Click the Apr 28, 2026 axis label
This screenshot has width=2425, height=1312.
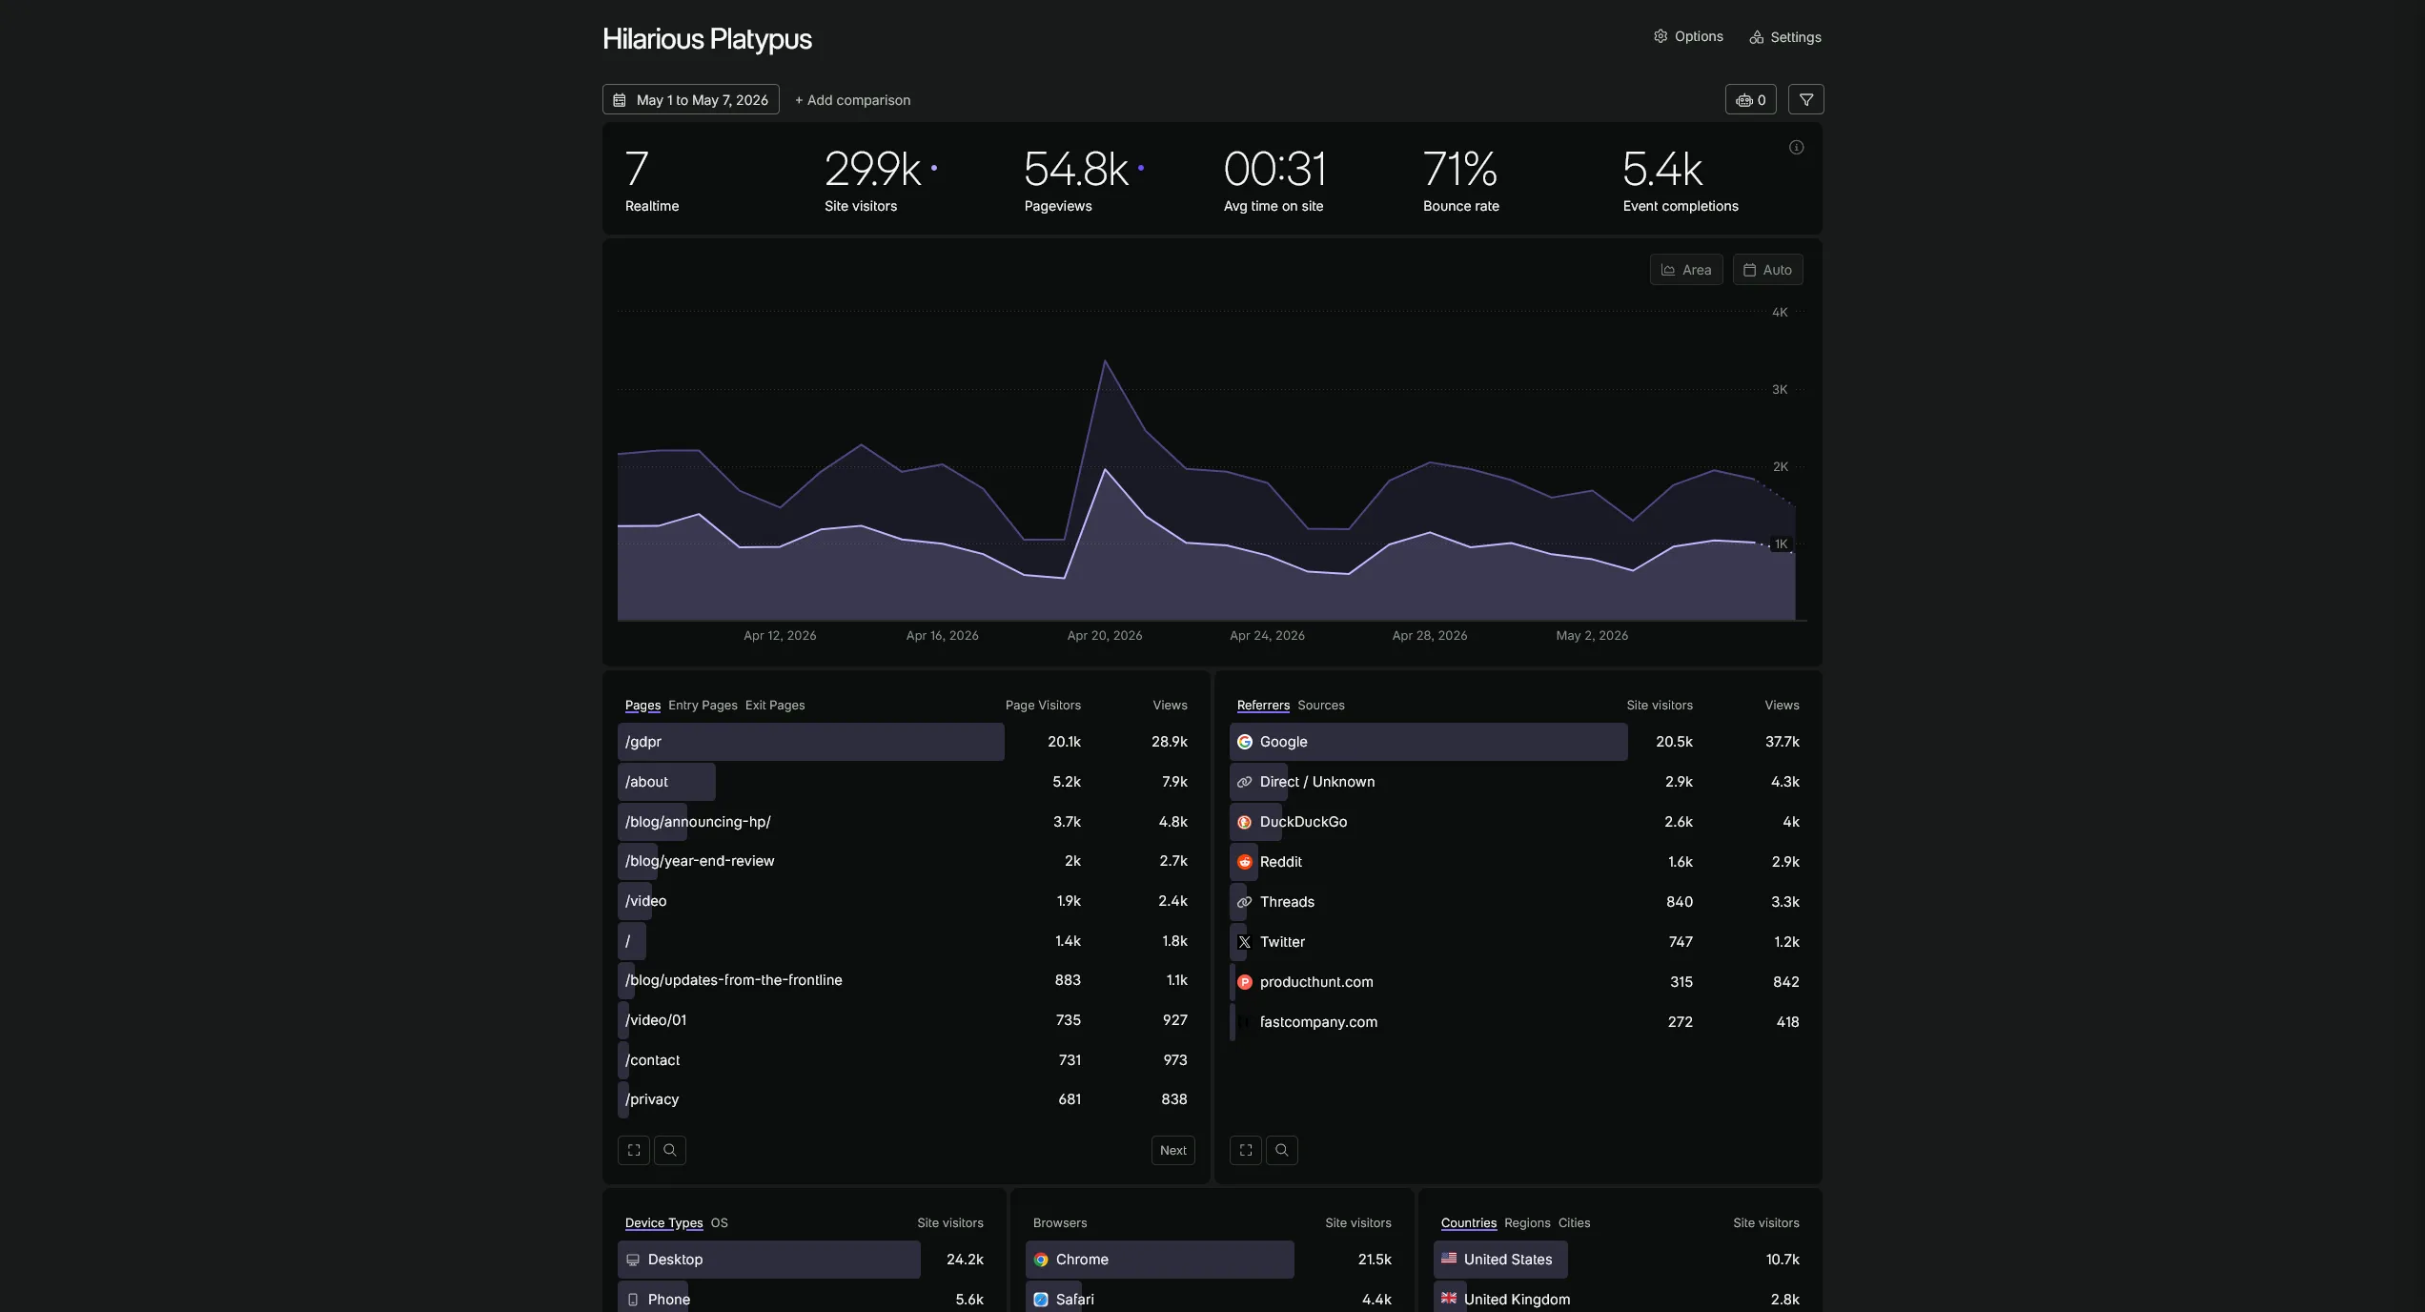click(x=1430, y=636)
